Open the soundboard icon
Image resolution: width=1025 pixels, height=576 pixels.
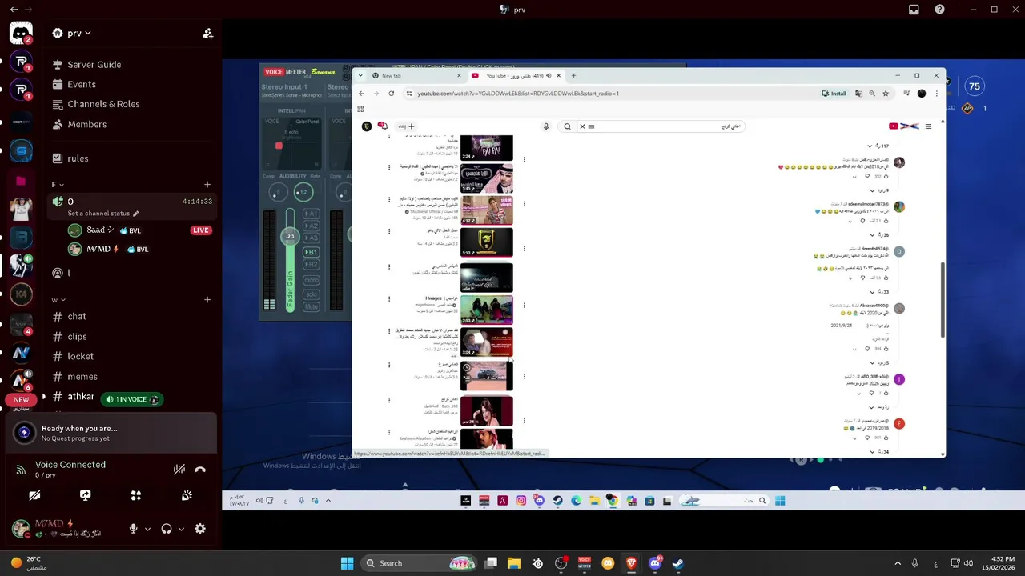[187, 496]
